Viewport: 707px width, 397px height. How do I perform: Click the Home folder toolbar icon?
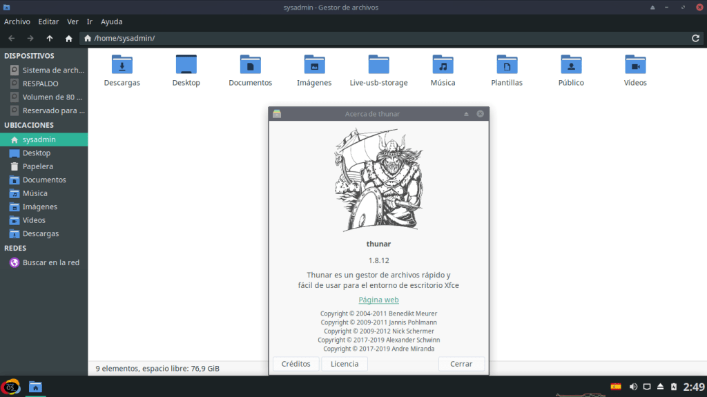[68, 38]
